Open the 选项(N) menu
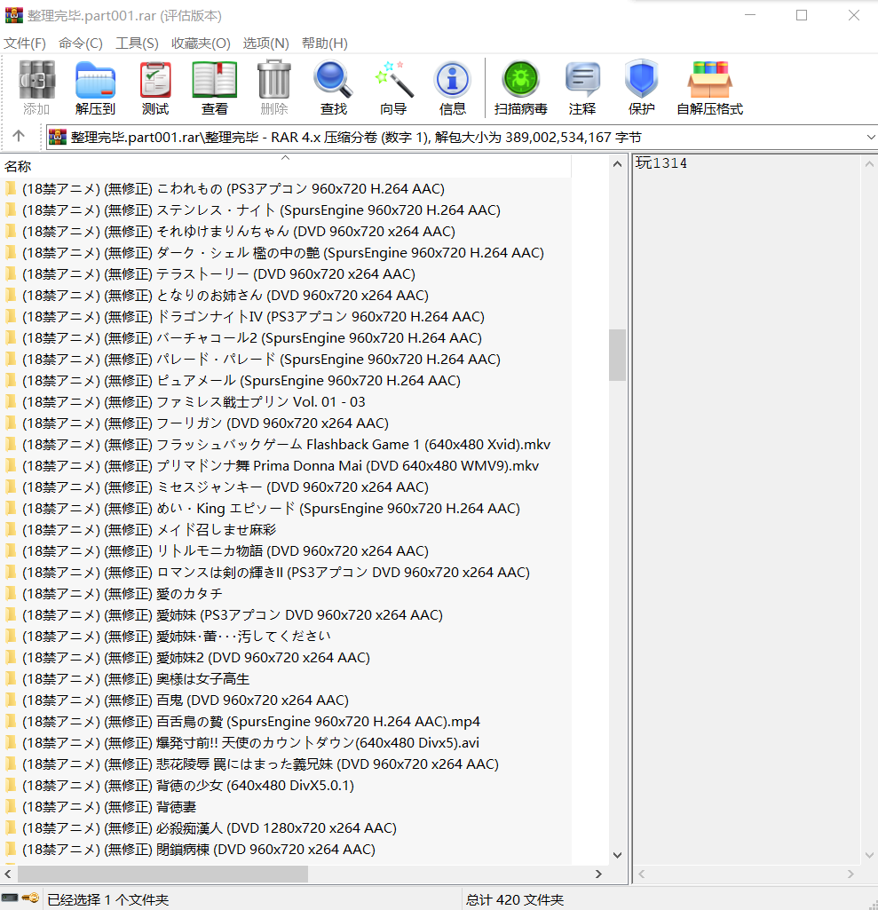This screenshot has width=878, height=910. click(265, 44)
